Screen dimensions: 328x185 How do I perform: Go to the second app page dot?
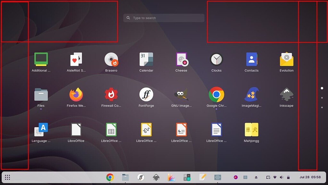tap(322, 98)
